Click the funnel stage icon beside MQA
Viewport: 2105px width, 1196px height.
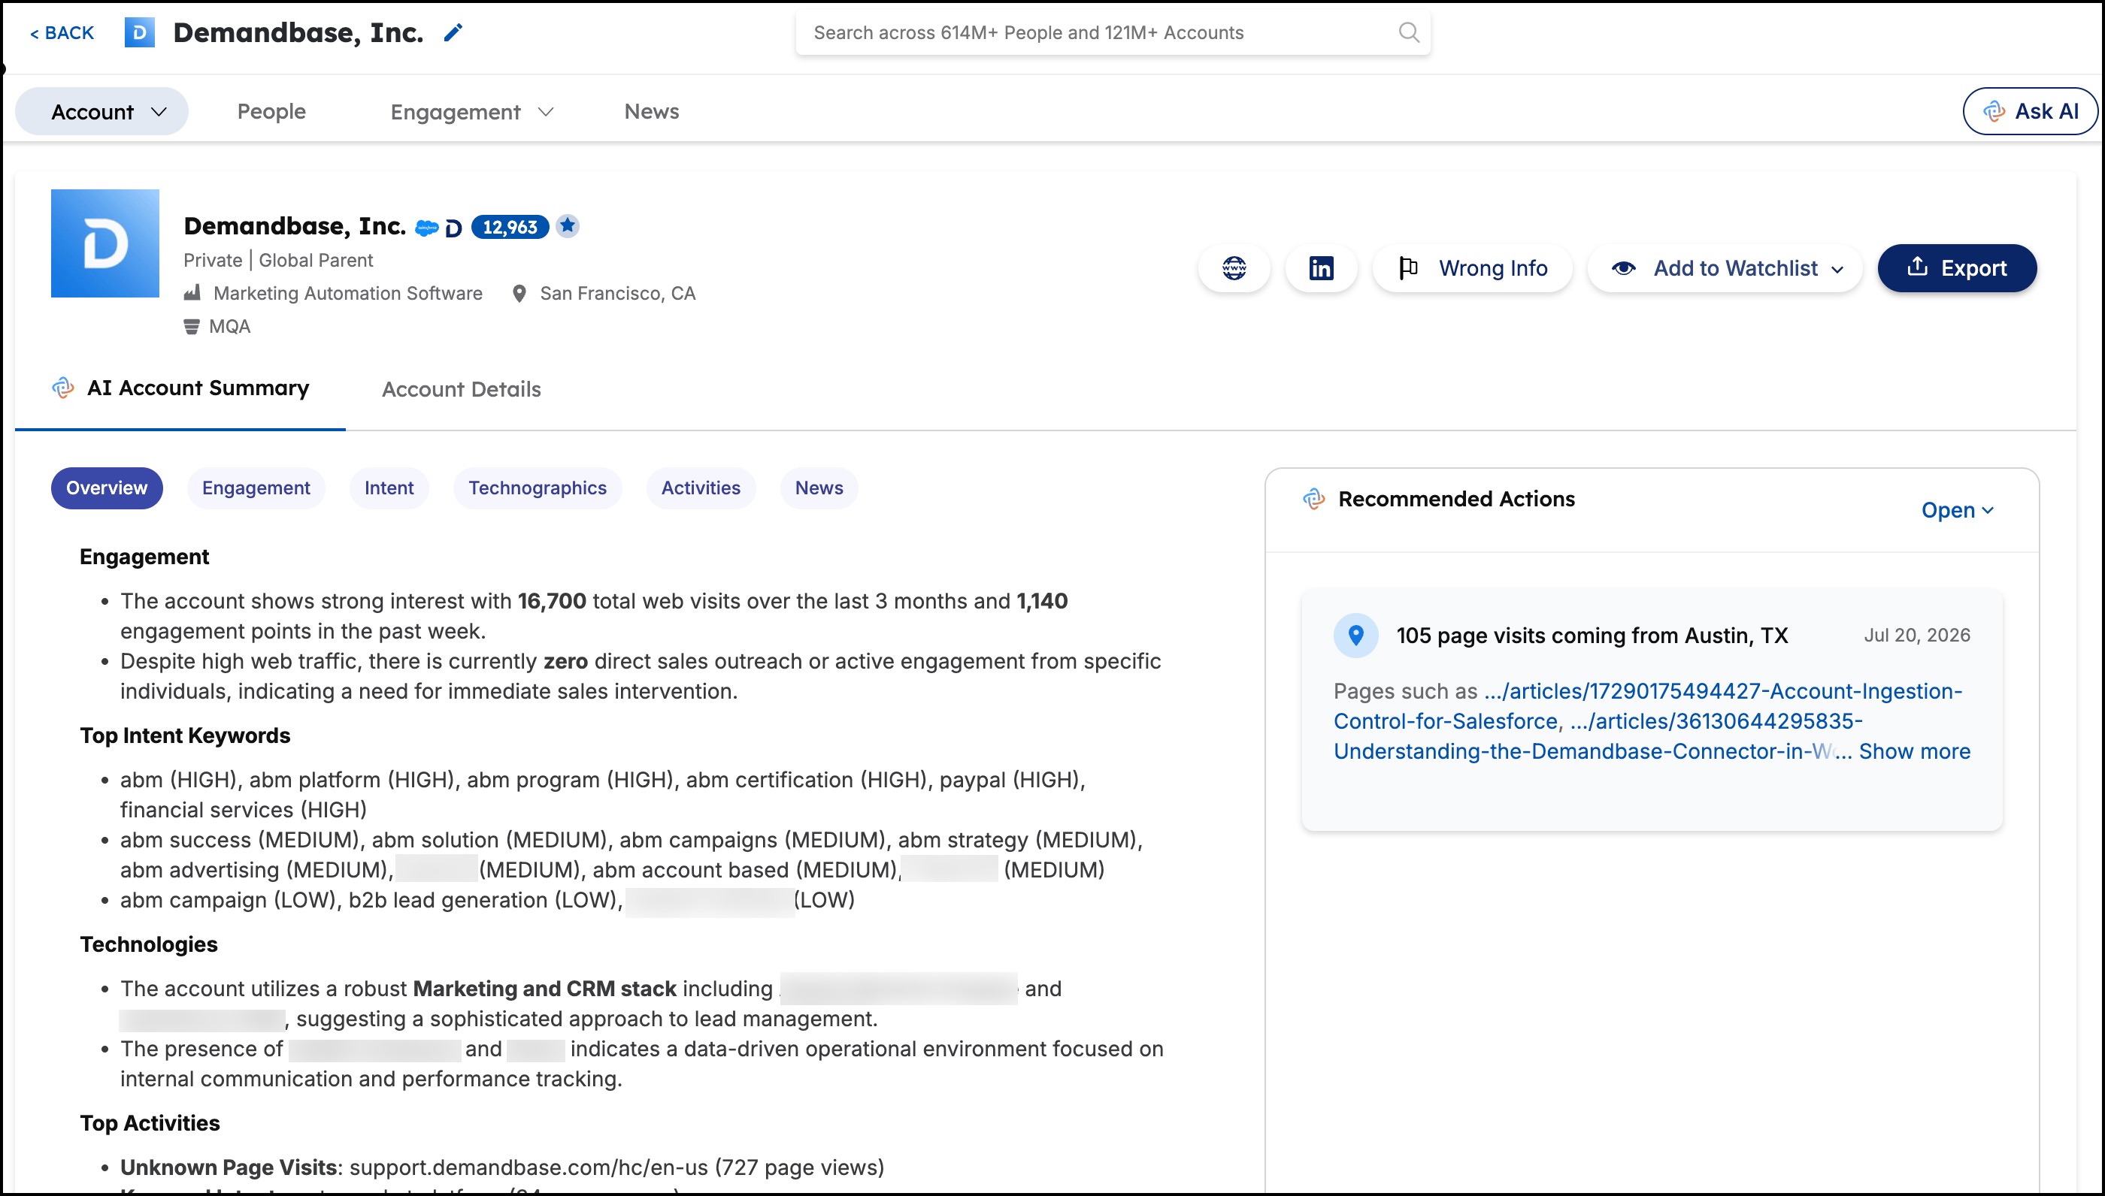point(192,326)
